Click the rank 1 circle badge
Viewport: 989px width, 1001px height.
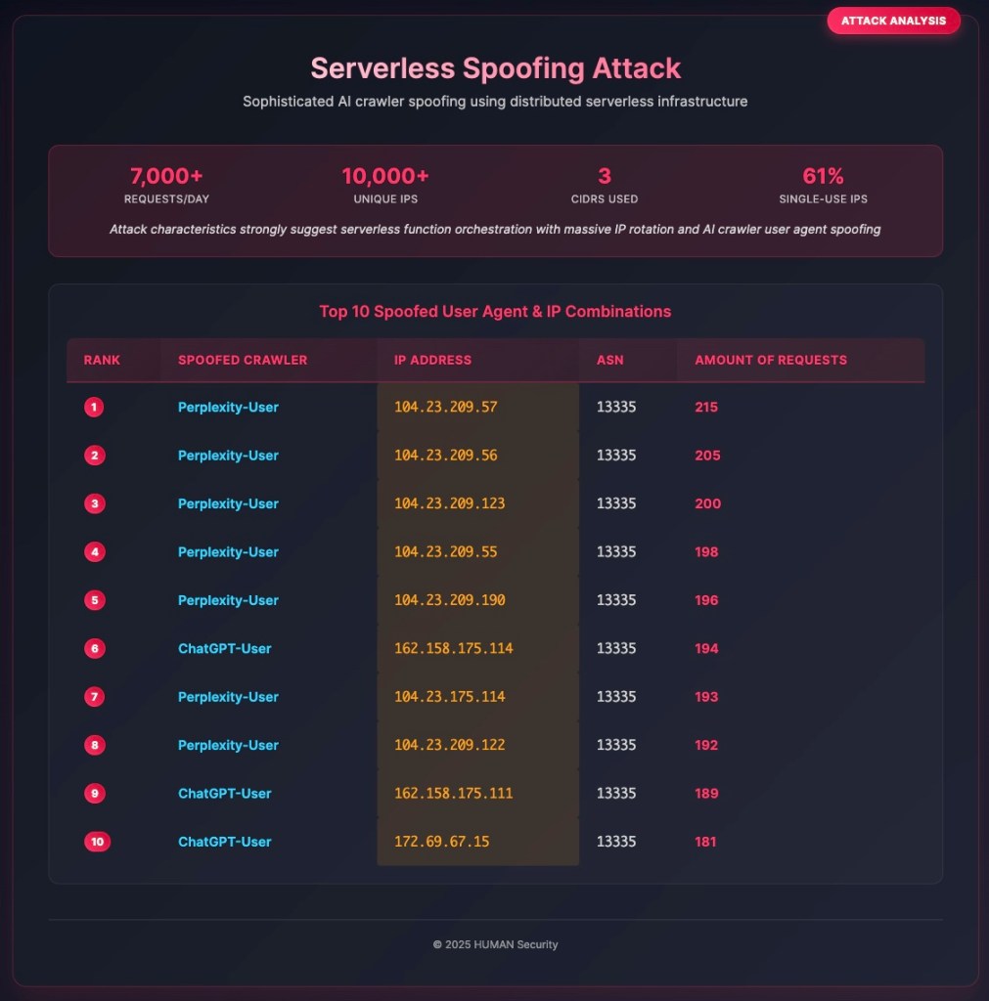[94, 407]
